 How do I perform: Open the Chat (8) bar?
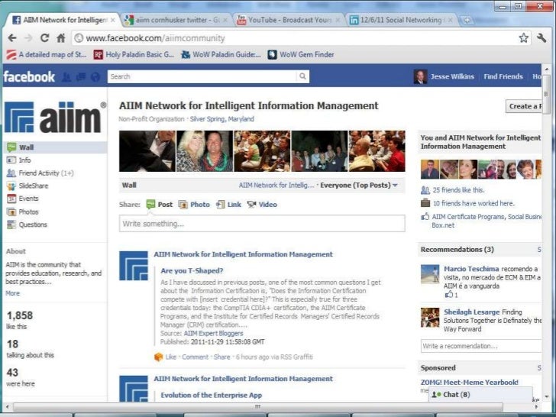pyautogui.click(x=480, y=395)
